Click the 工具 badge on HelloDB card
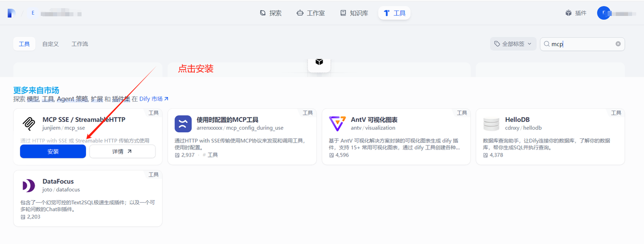 pyautogui.click(x=616, y=113)
